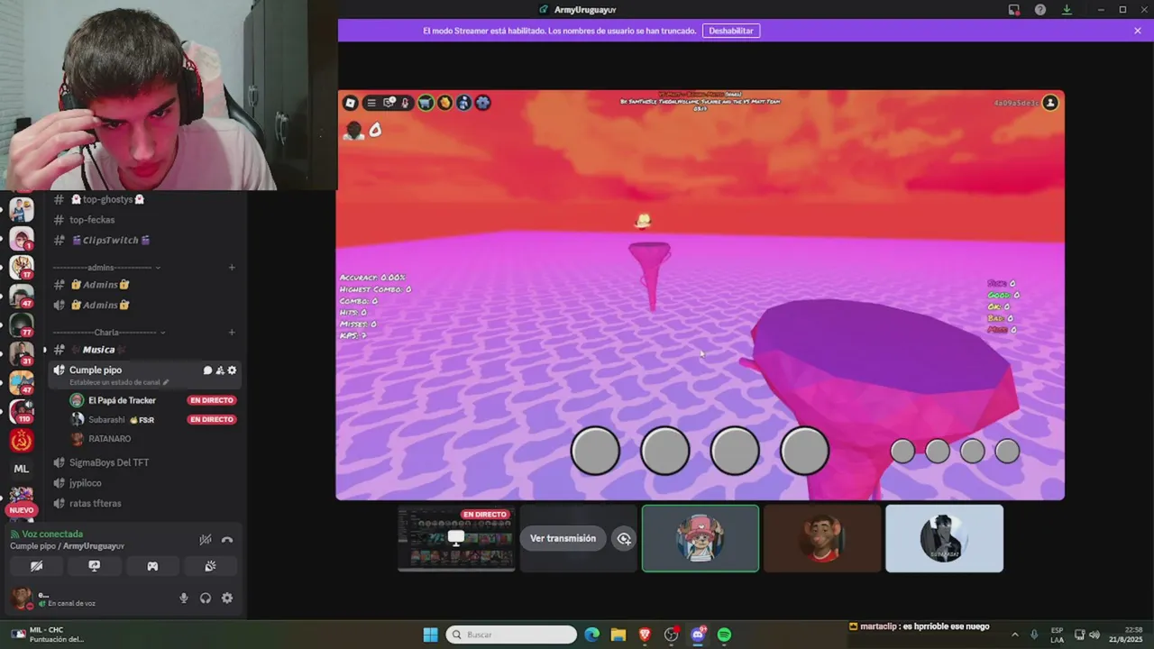Open the in-game gear settings icon
1154x649 pixels.
[x=482, y=103]
